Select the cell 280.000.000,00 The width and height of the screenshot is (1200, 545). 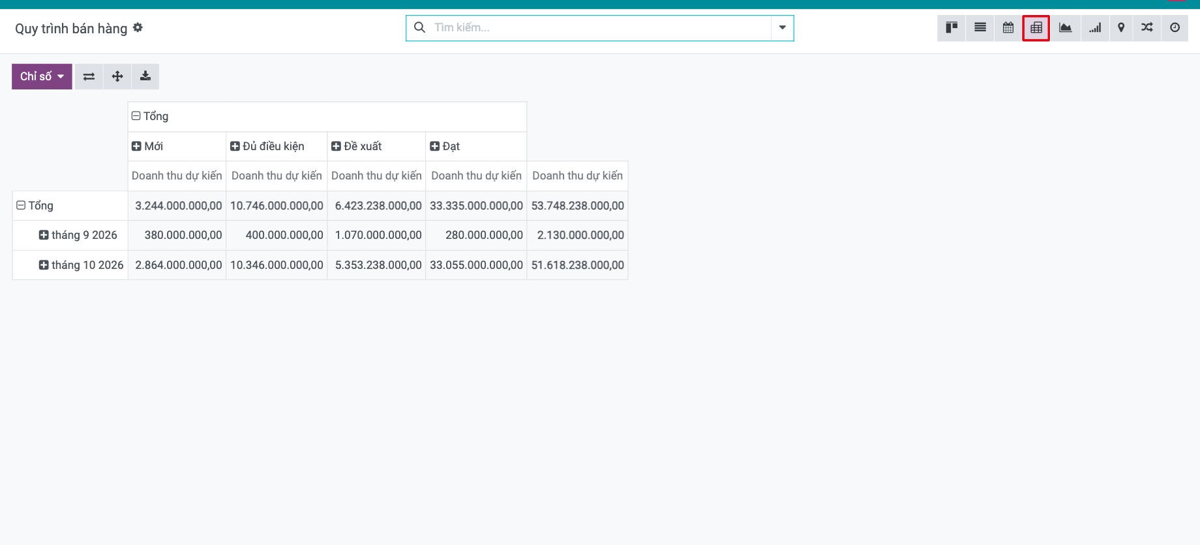[476, 235]
